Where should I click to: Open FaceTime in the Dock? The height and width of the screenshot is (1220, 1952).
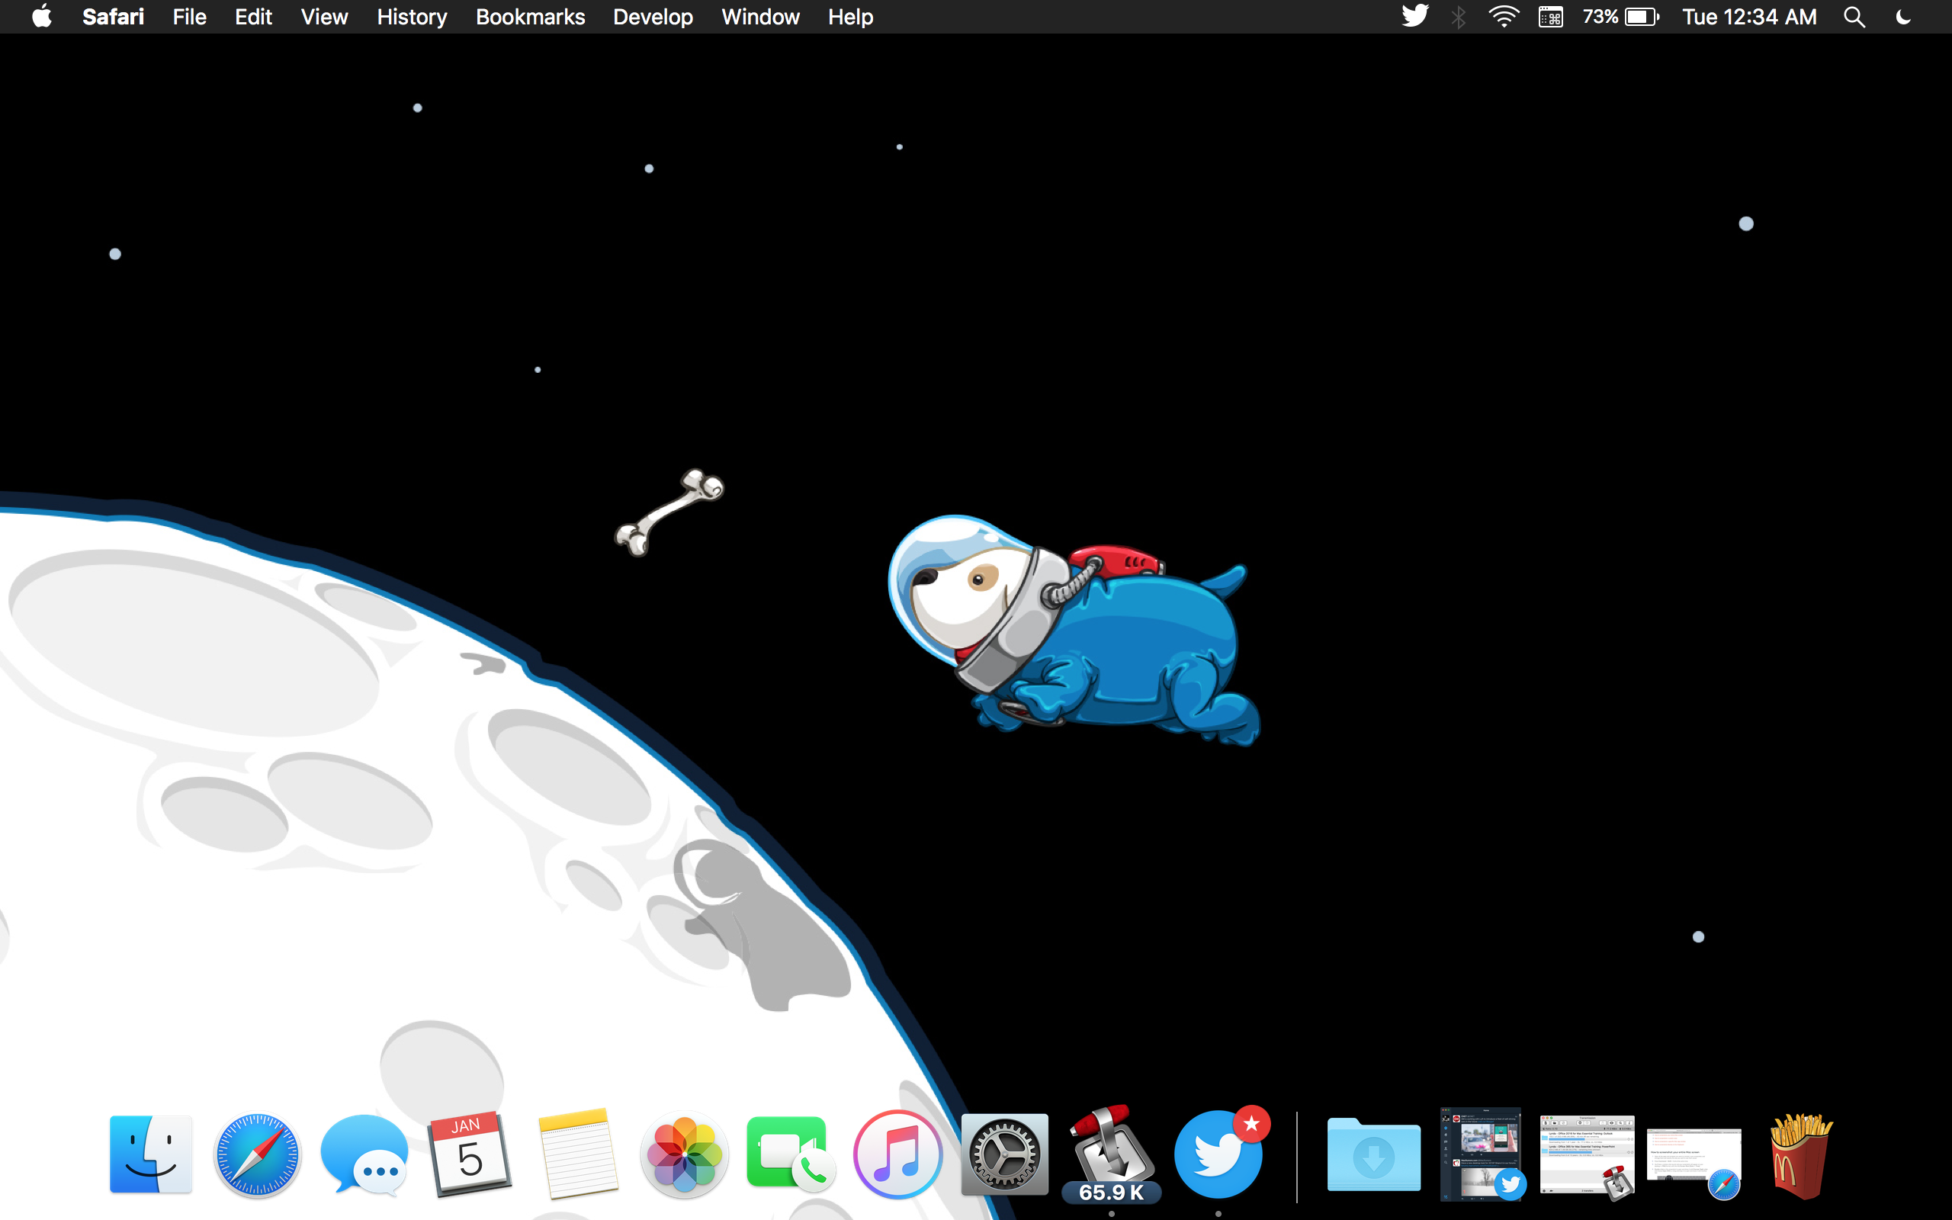(791, 1154)
